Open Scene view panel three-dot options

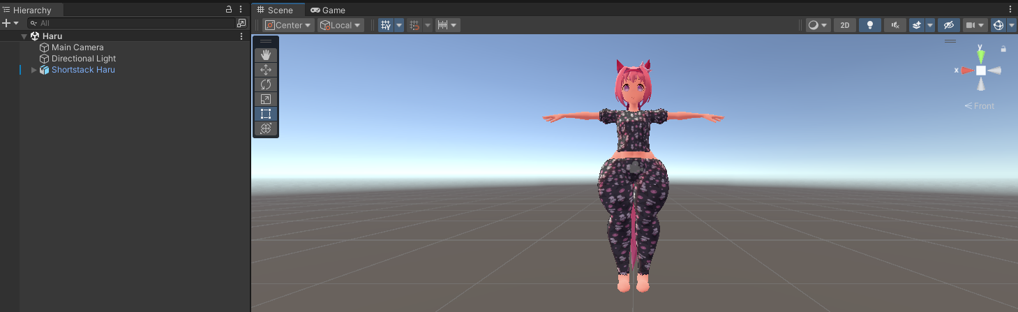1010,10
